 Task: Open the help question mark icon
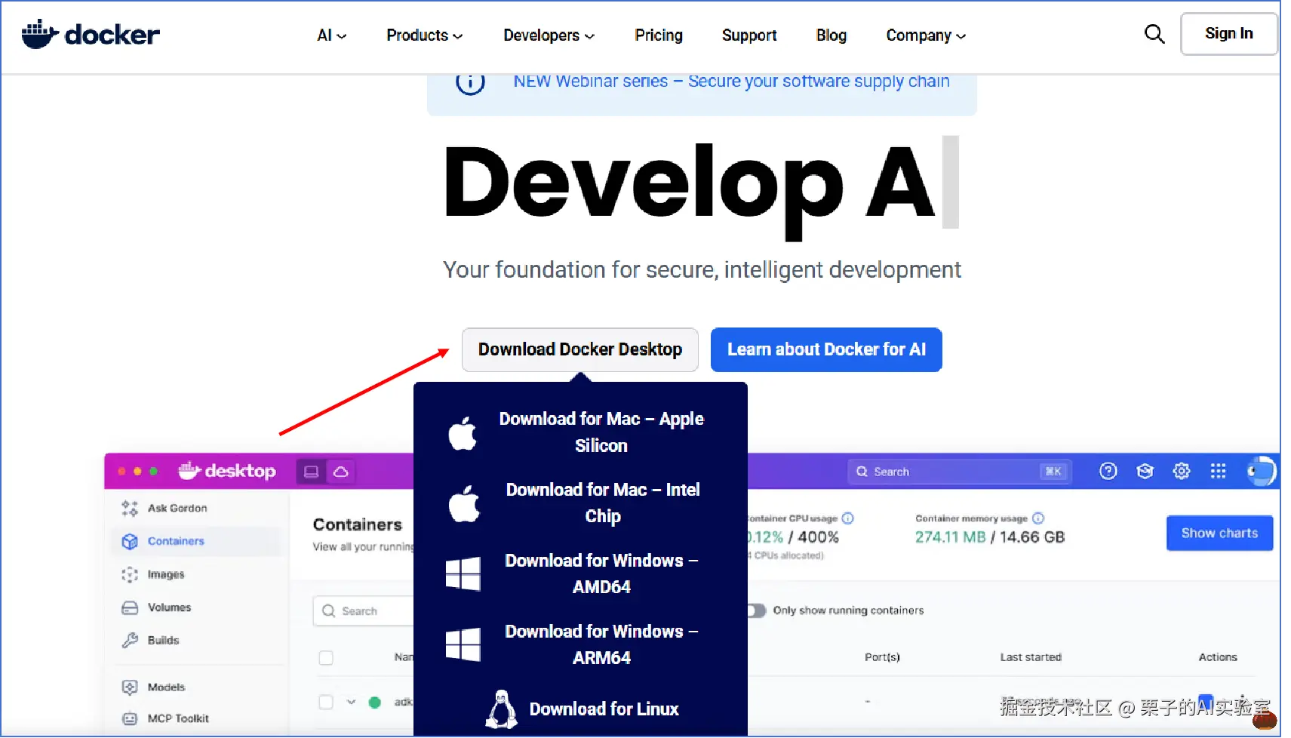pyautogui.click(x=1108, y=472)
